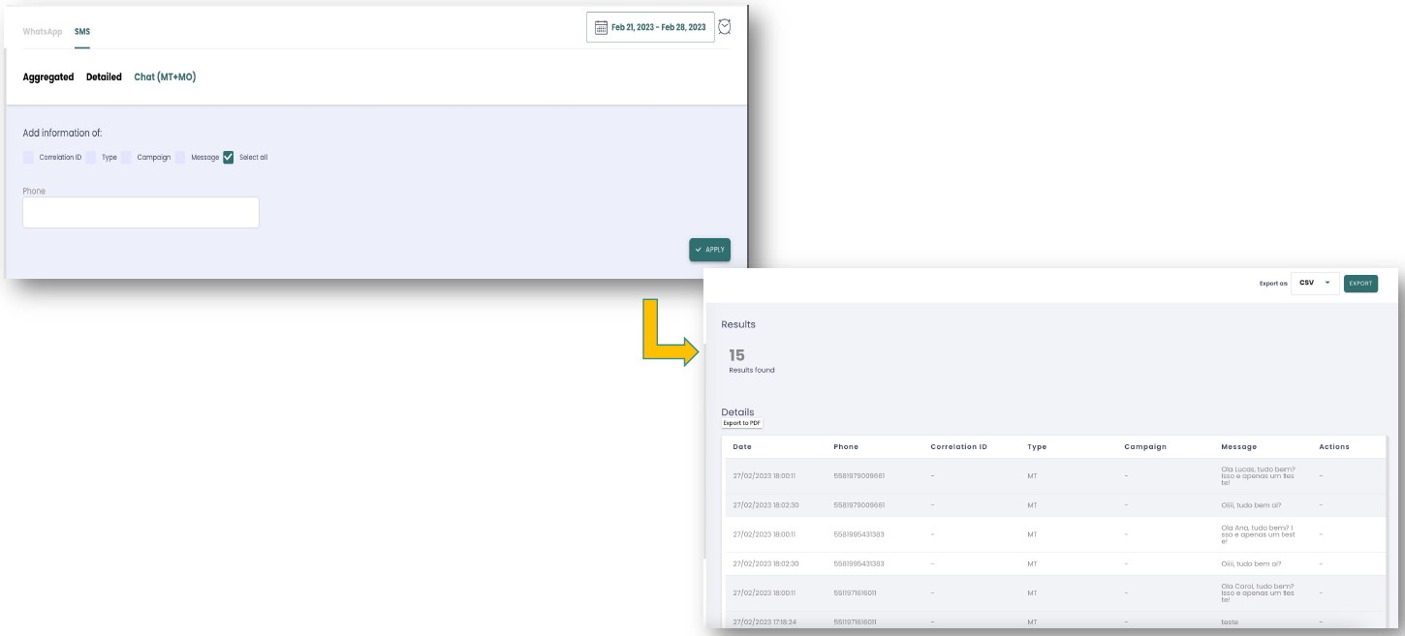Uncheck the Select all checkbox
The height and width of the screenshot is (636, 1405).
(x=229, y=157)
